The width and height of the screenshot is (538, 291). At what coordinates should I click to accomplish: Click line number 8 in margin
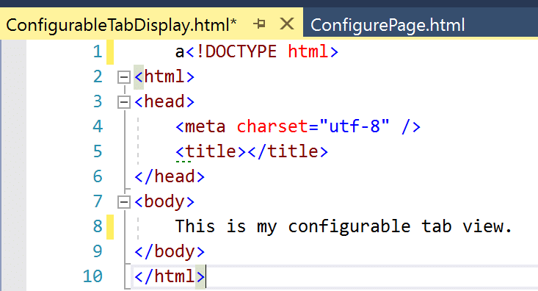tap(98, 227)
